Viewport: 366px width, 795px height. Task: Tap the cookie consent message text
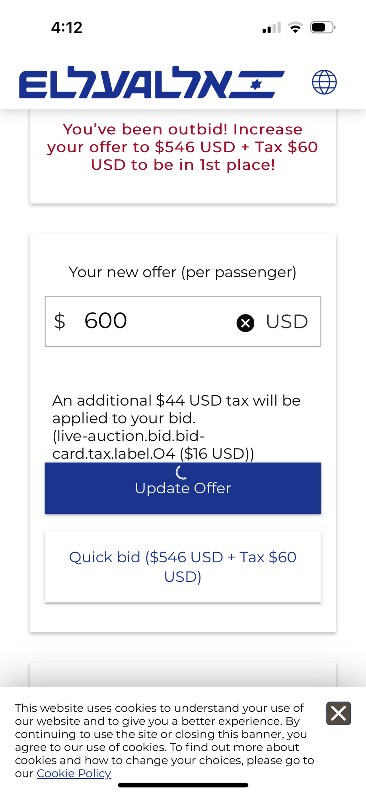[x=163, y=734]
